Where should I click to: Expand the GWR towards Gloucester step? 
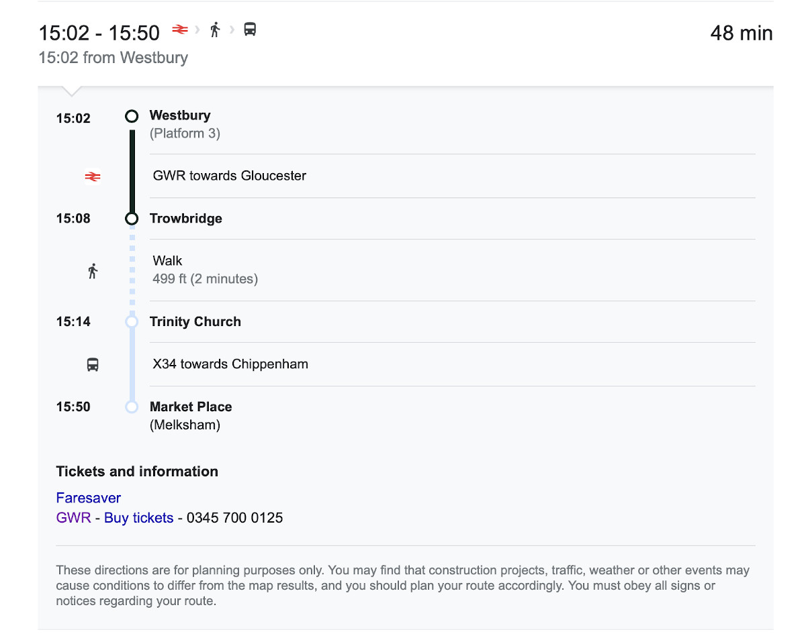tap(230, 176)
